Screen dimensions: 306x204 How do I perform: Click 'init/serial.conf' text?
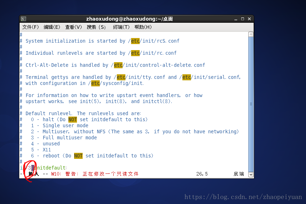click(x=217, y=77)
